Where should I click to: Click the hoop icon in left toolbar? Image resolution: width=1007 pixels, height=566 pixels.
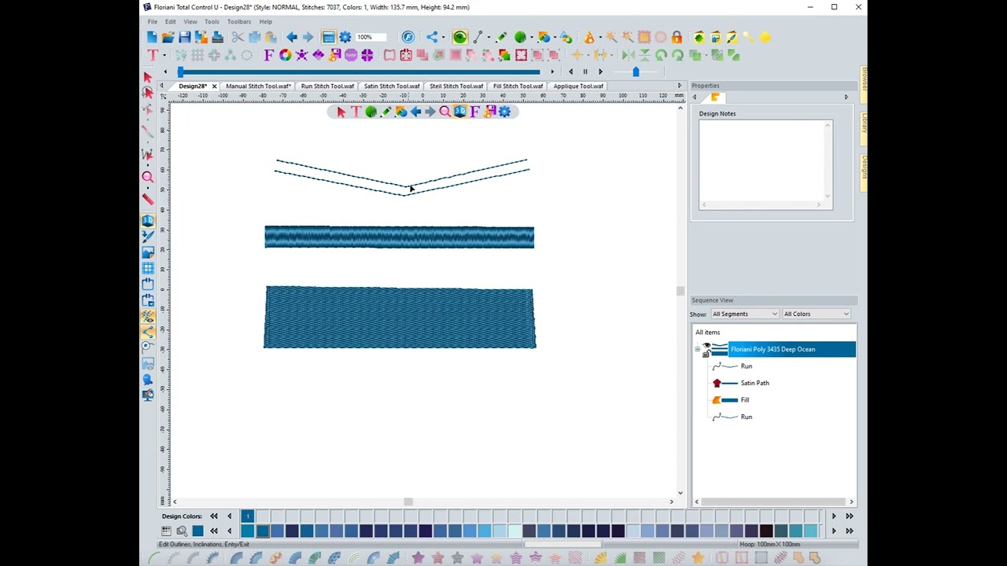tap(148, 285)
